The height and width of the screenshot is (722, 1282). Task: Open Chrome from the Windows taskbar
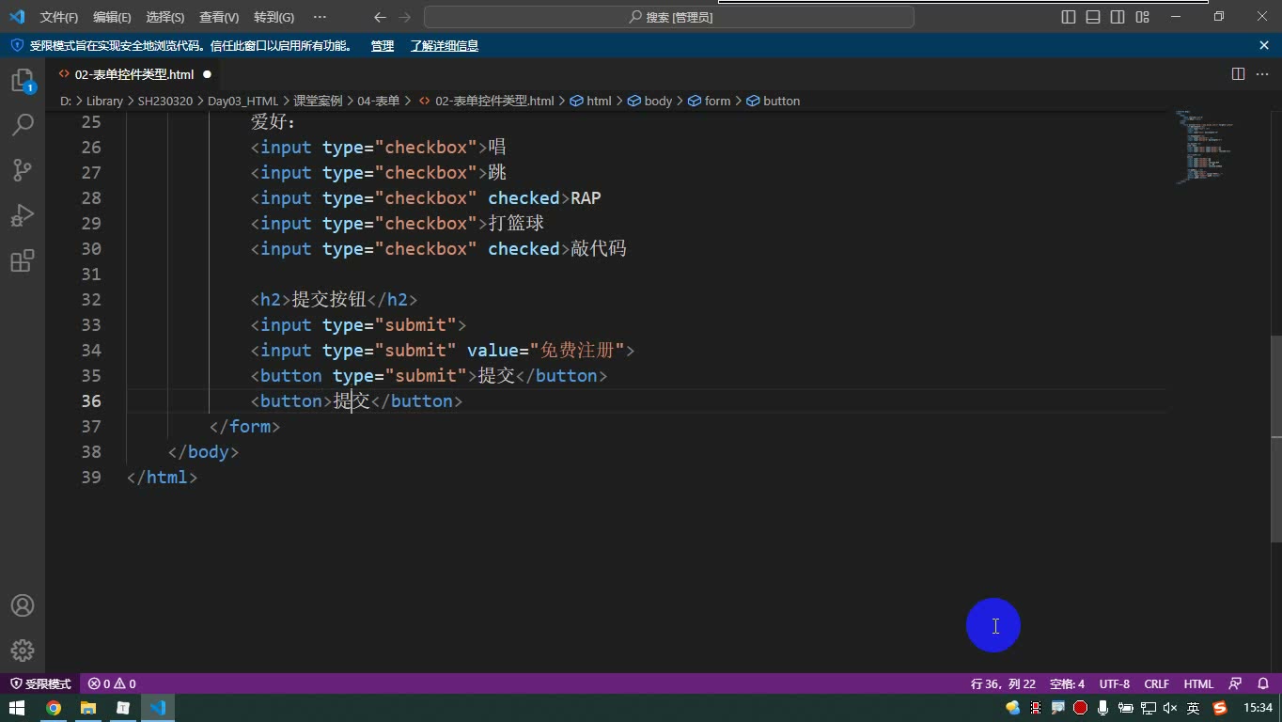54,708
